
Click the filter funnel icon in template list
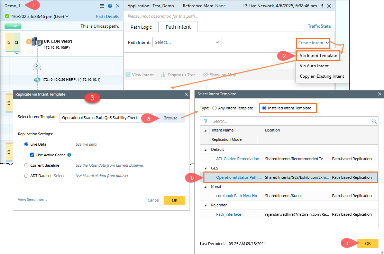point(205,121)
